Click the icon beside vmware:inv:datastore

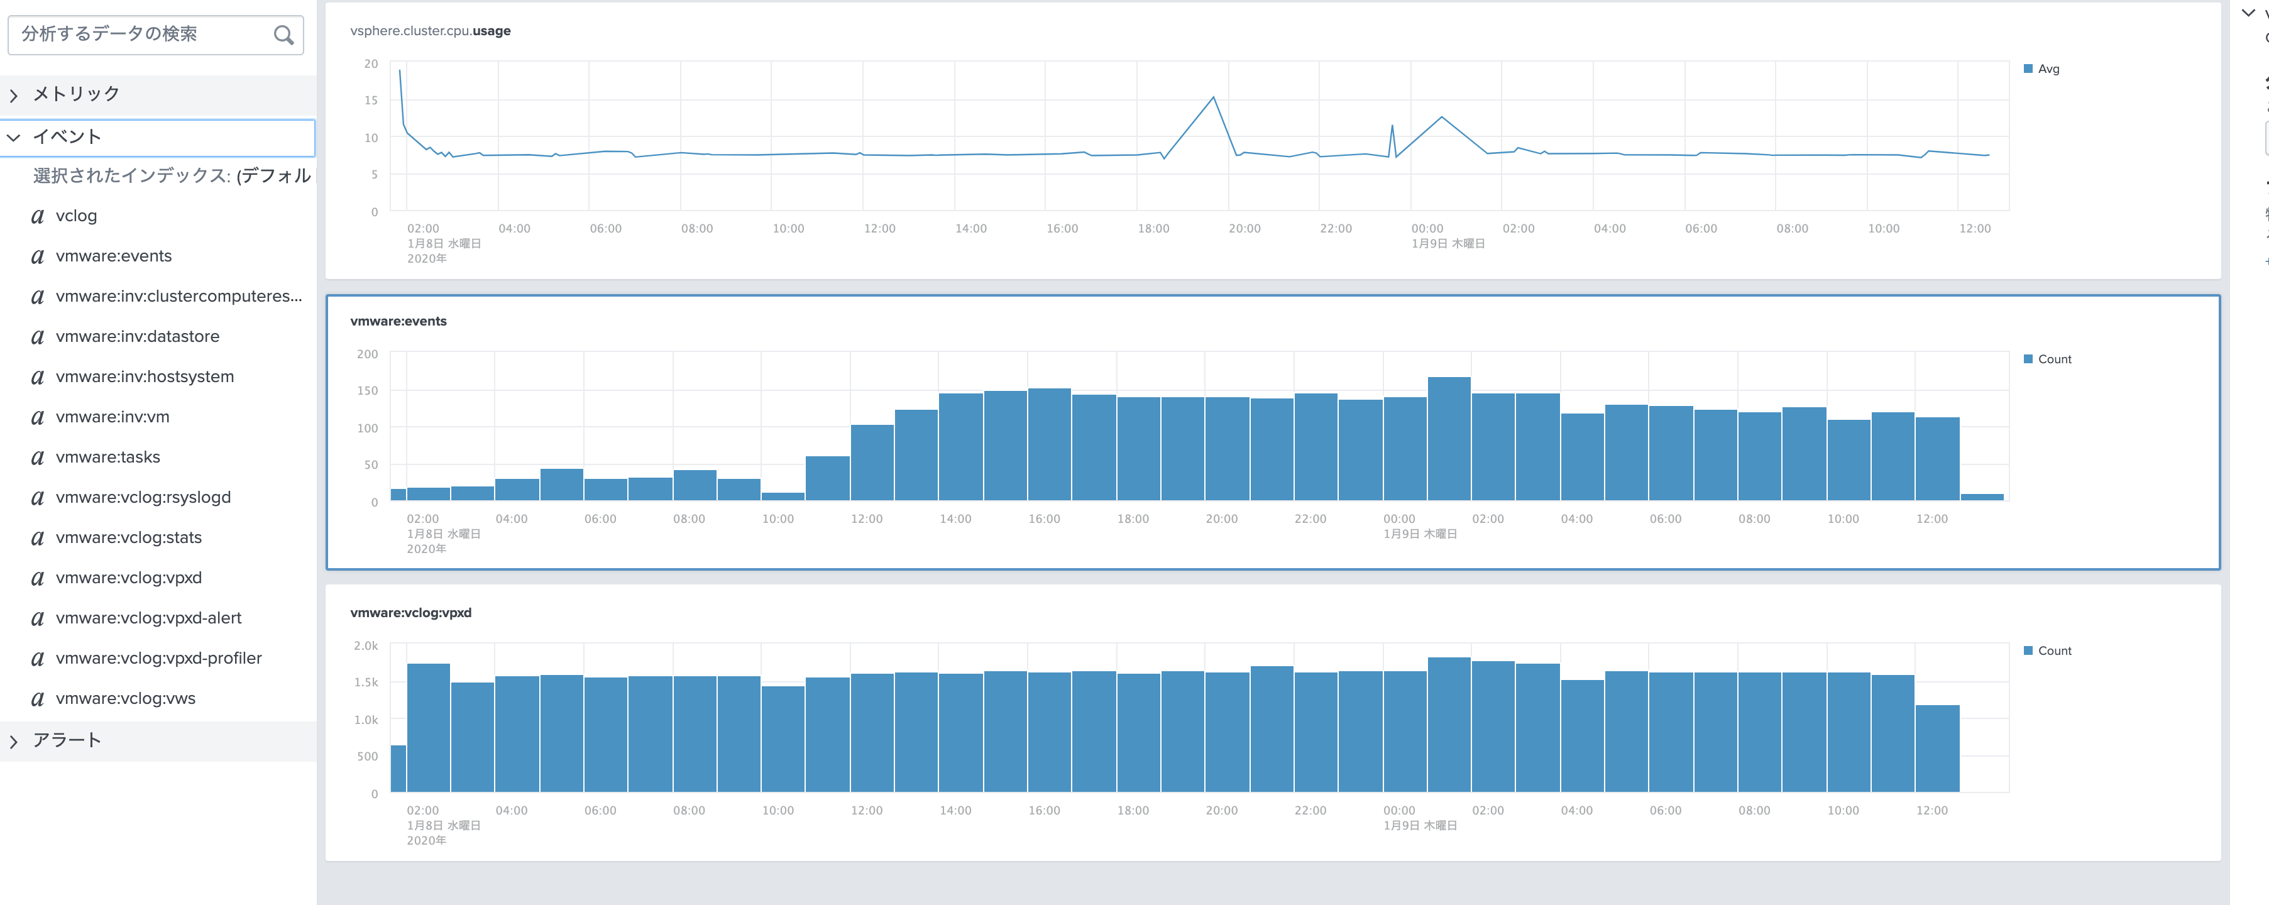click(38, 337)
